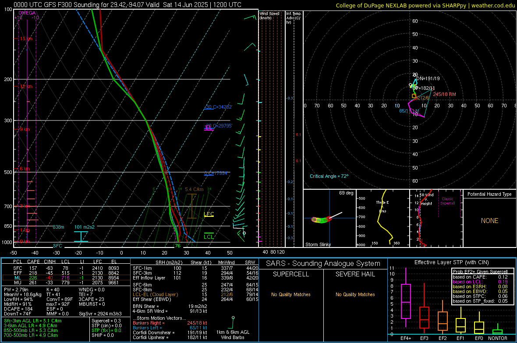The image size is (517, 343).
Task: Click the K = 40 index value
Action: pos(53,290)
